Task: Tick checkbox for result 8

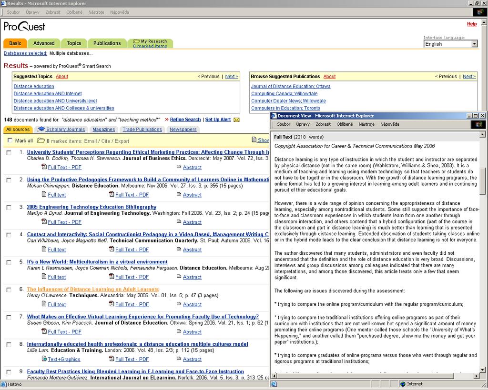Action: [x=9, y=345]
